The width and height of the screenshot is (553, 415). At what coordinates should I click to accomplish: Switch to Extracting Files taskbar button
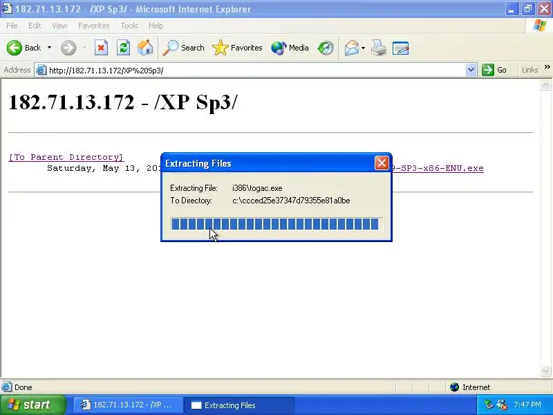(238, 405)
